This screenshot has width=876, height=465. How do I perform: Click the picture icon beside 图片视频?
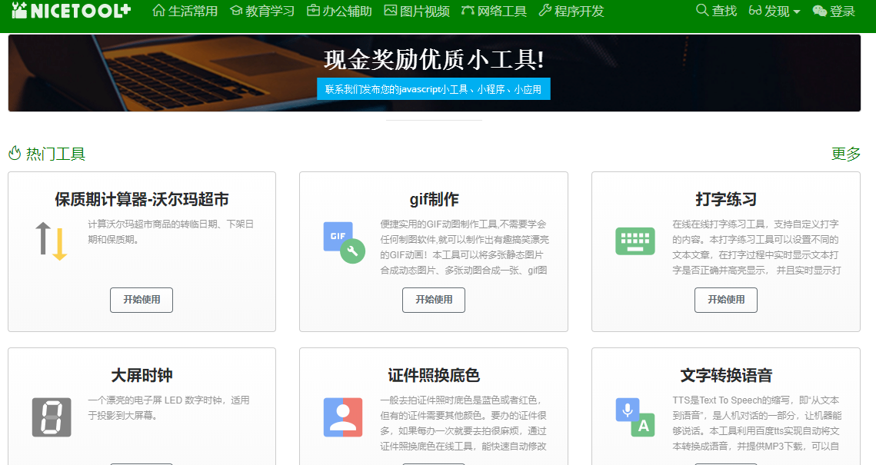(x=391, y=11)
